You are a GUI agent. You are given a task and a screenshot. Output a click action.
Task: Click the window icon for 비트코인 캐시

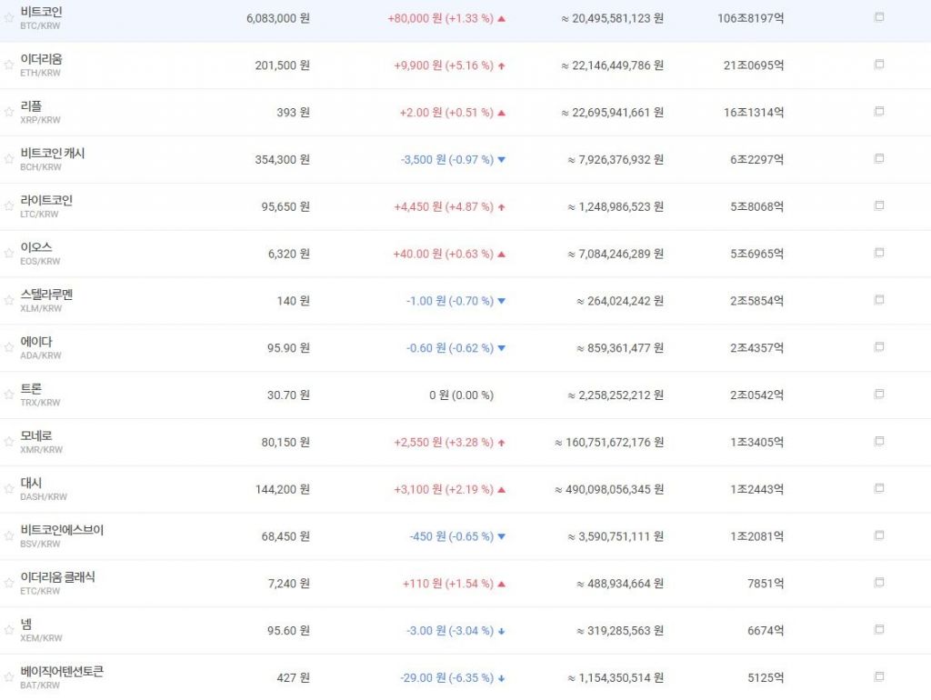[878, 159]
